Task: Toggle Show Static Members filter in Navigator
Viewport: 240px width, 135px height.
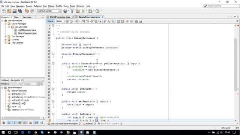Action: pyautogui.click(x=15, y=123)
